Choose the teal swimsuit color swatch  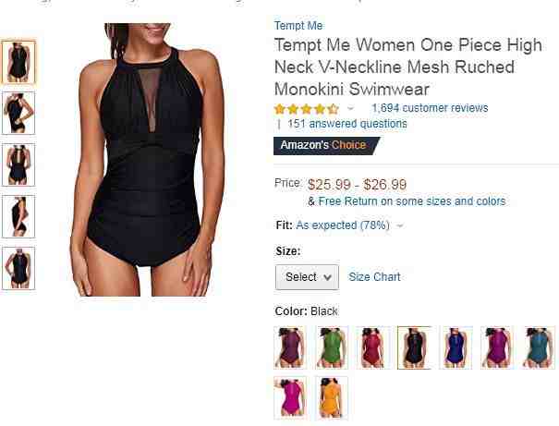pos(539,347)
